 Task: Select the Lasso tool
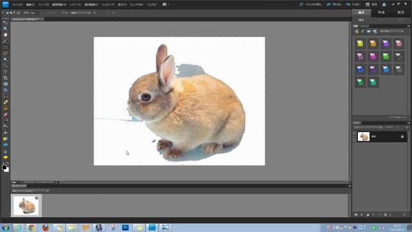pos(5,53)
